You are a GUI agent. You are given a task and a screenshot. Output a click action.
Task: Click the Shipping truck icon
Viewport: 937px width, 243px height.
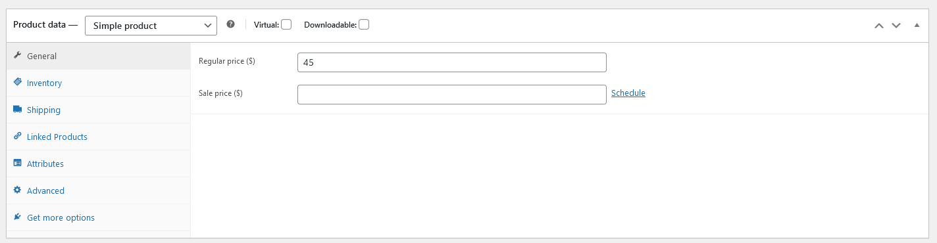tap(18, 110)
